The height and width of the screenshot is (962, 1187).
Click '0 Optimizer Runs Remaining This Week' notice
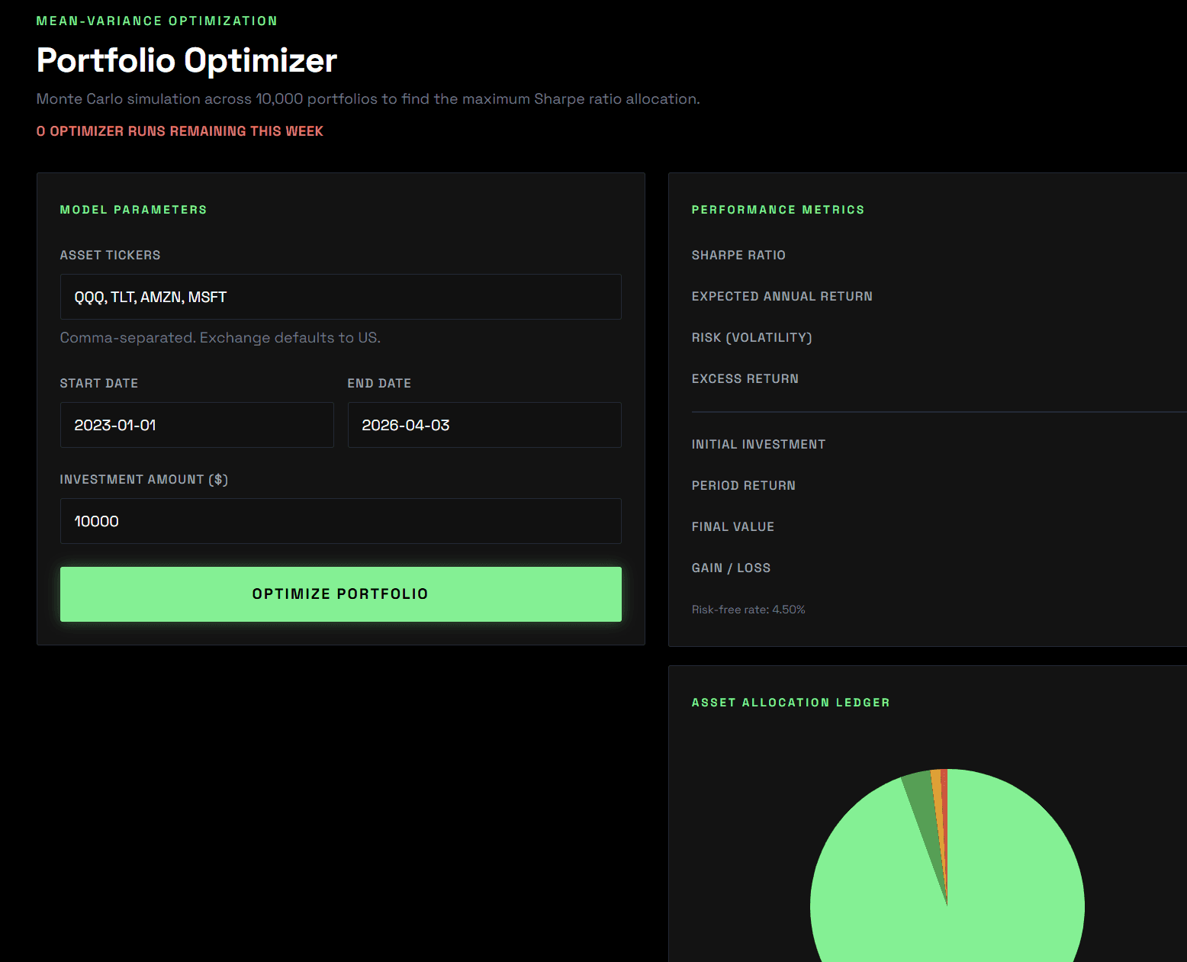tap(180, 131)
